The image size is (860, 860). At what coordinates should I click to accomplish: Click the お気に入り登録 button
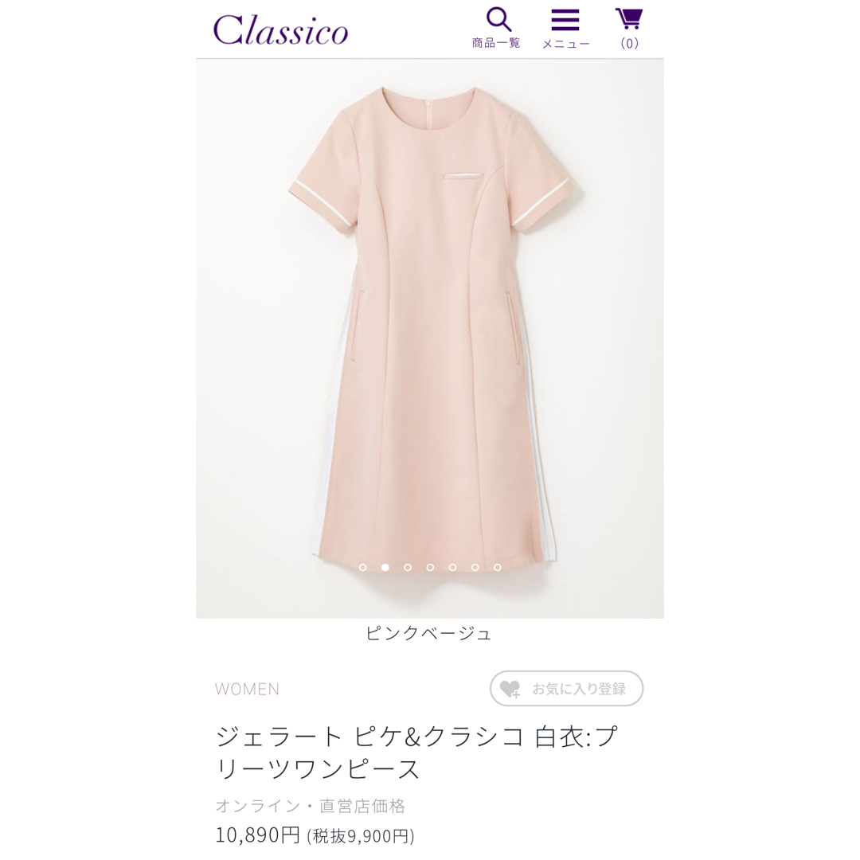click(567, 688)
